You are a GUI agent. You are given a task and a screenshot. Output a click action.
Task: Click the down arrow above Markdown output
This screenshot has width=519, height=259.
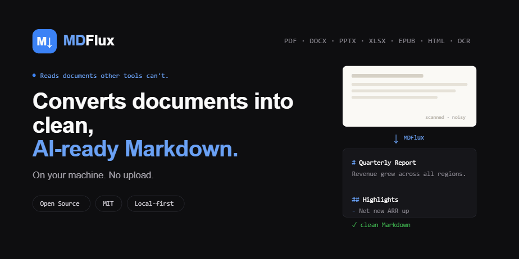click(x=396, y=138)
